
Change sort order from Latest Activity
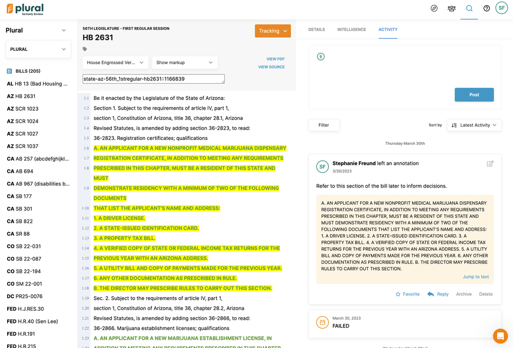pos(474,125)
